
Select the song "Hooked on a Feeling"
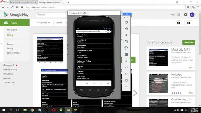[x=94, y=62]
